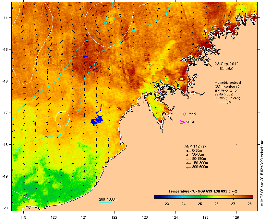
Task: Click the Argo legend label
Action: coord(192,113)
